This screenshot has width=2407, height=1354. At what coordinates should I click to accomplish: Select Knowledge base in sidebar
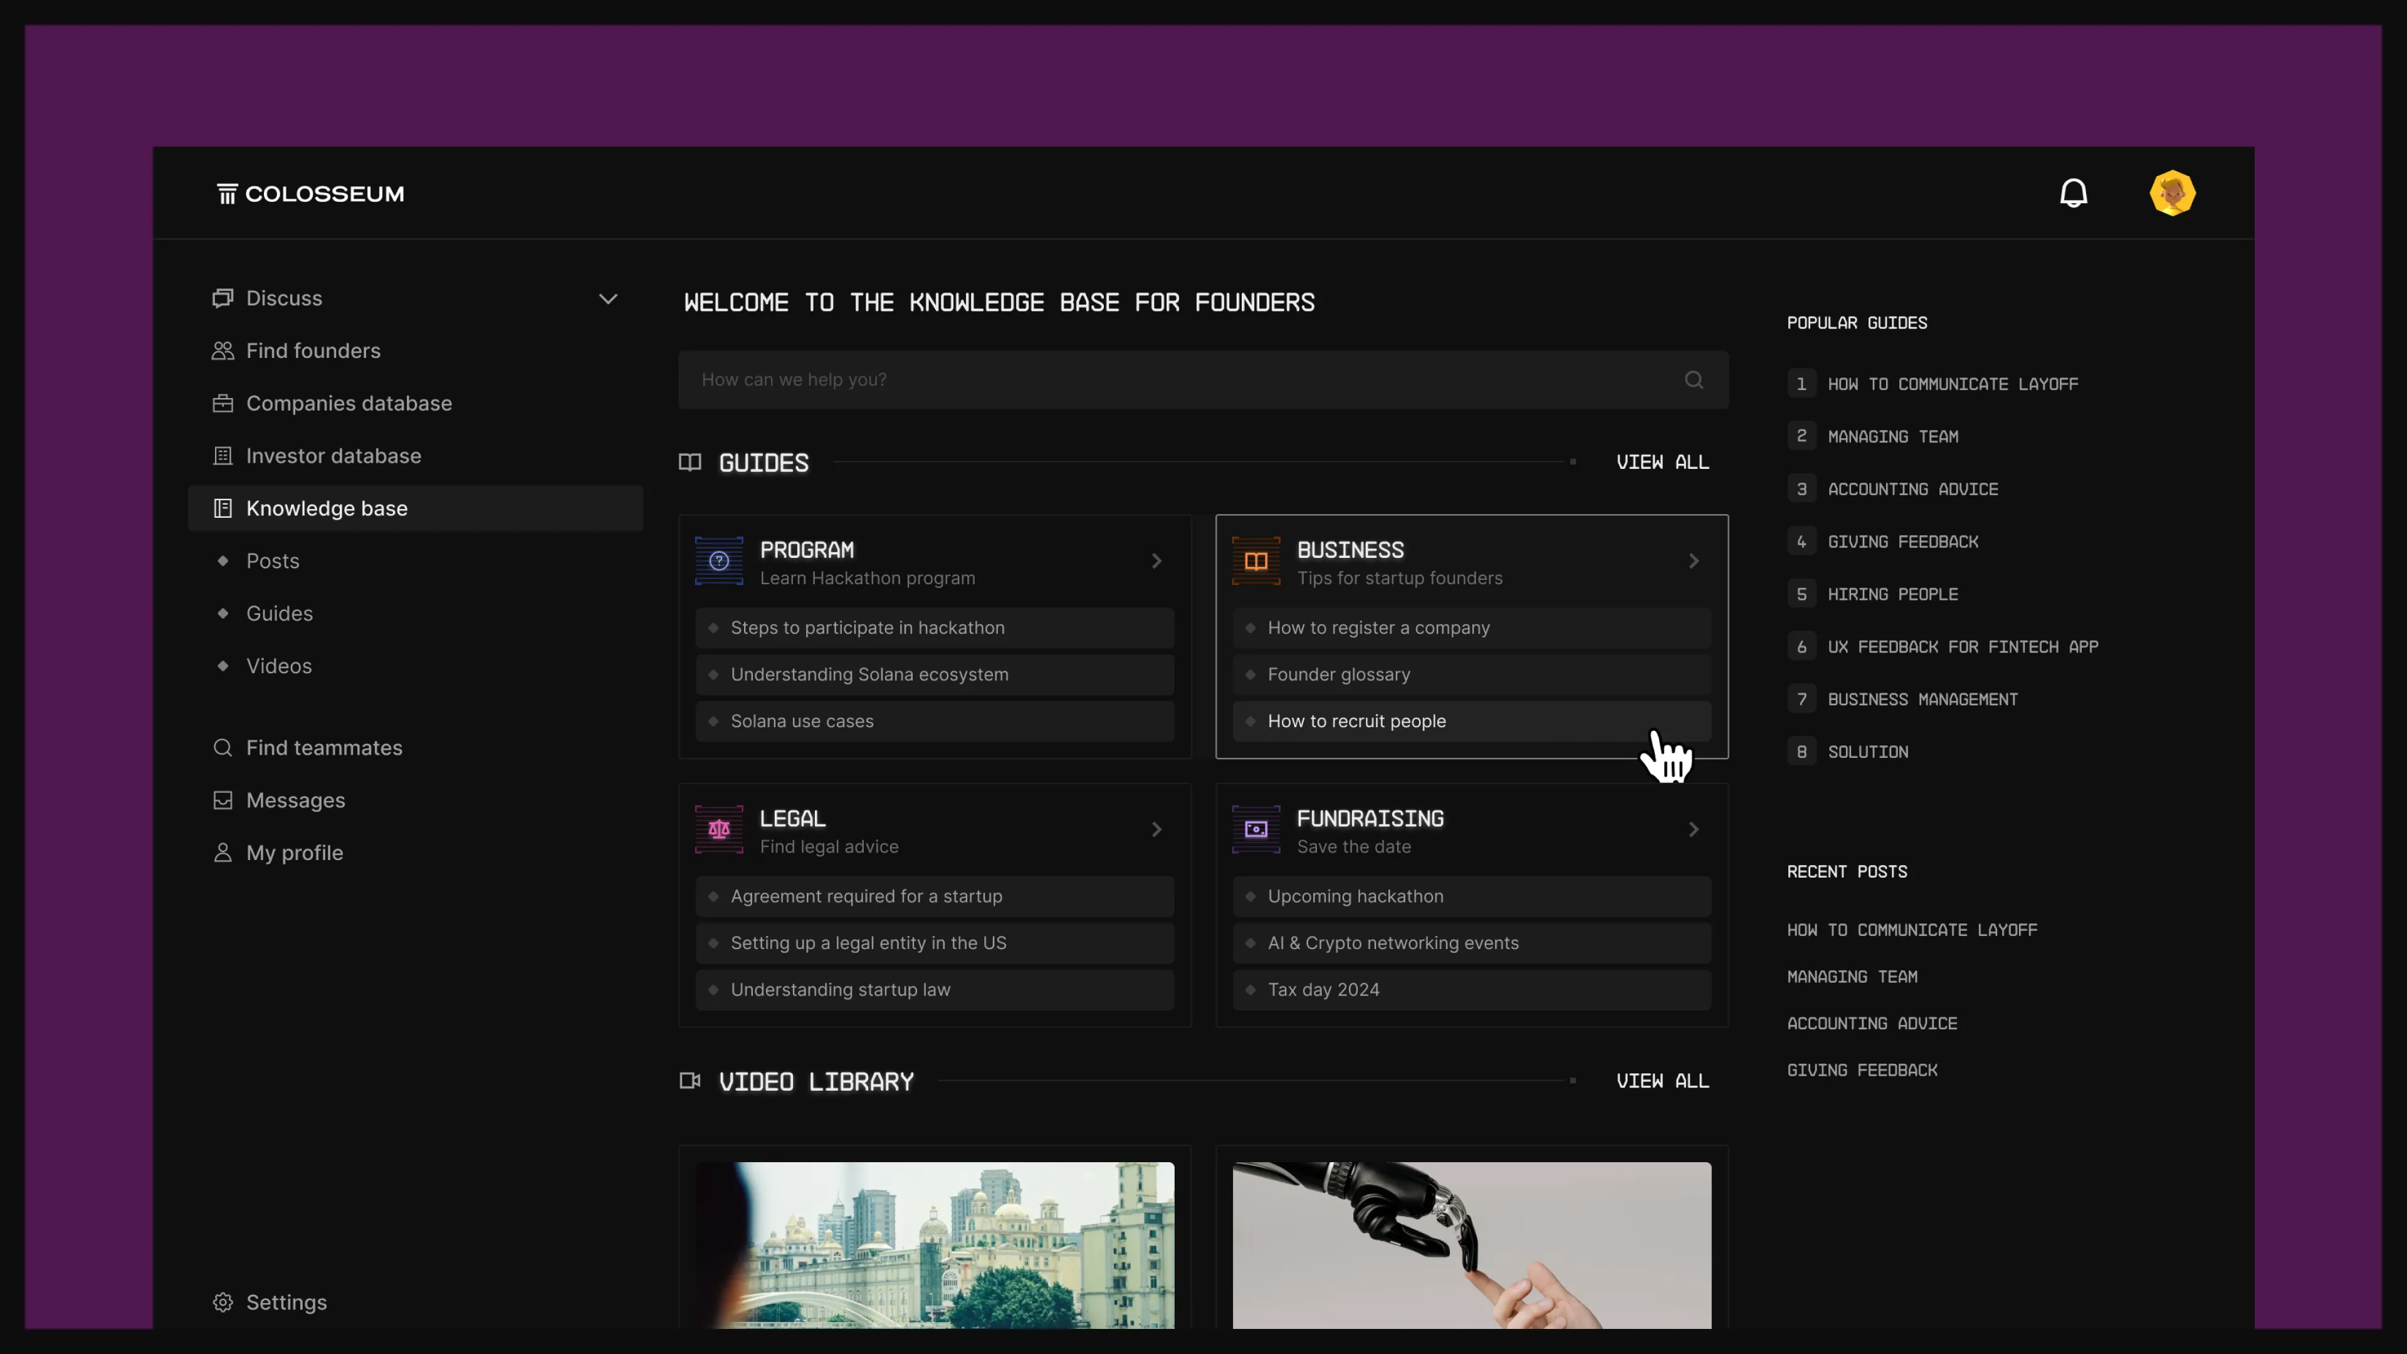click(415, 508)
